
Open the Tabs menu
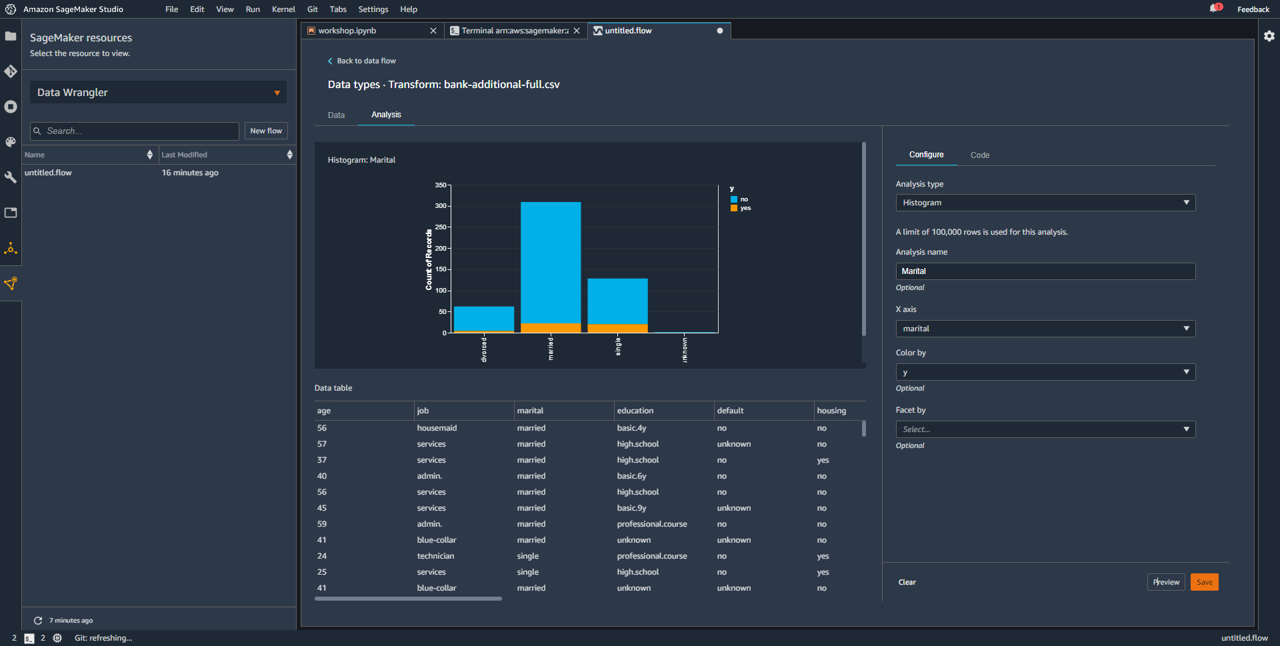click(338, 9)
